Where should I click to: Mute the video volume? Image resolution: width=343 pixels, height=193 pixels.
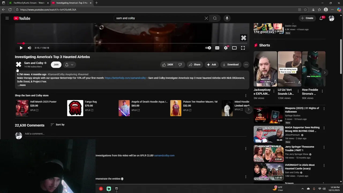(x=29, y=48)
